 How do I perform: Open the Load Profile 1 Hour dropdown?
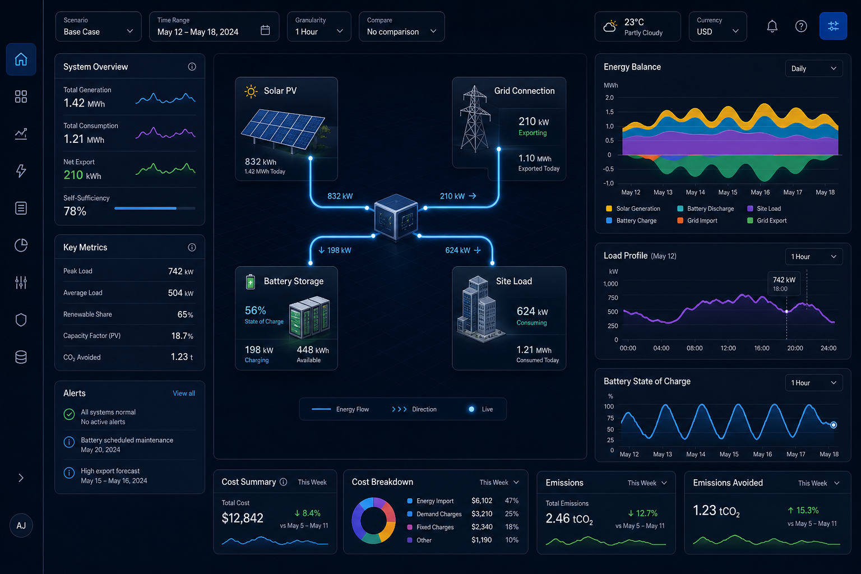coord(813,257)
